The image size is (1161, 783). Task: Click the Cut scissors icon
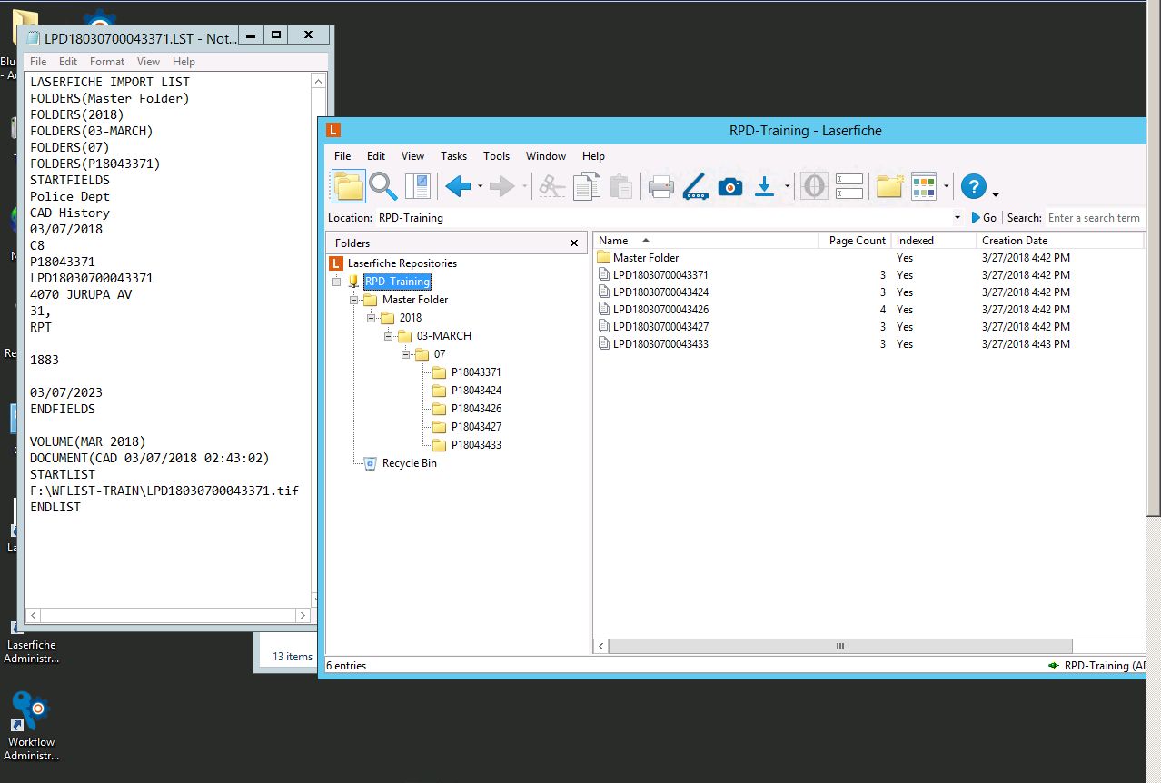click(x=551, y=186)
